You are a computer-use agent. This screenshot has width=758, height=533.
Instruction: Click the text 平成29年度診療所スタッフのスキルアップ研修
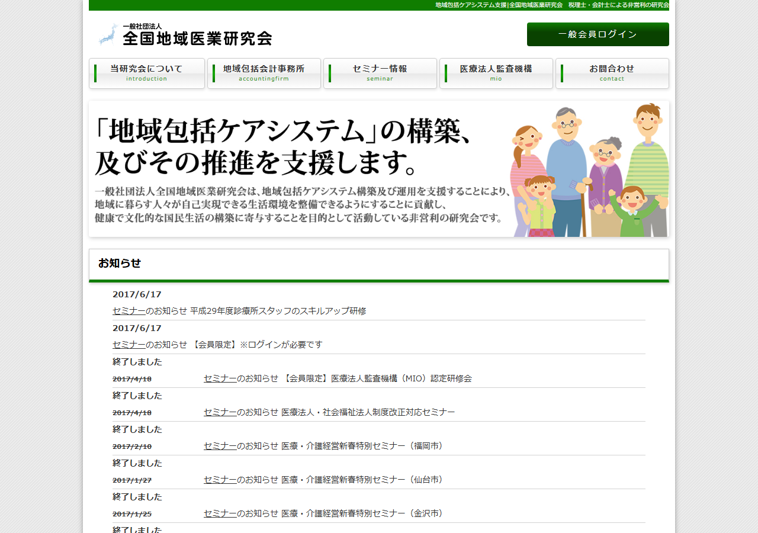pos(278,311)
